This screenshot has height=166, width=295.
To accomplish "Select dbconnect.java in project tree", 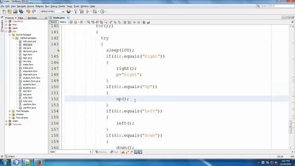I will coord(30,51).
